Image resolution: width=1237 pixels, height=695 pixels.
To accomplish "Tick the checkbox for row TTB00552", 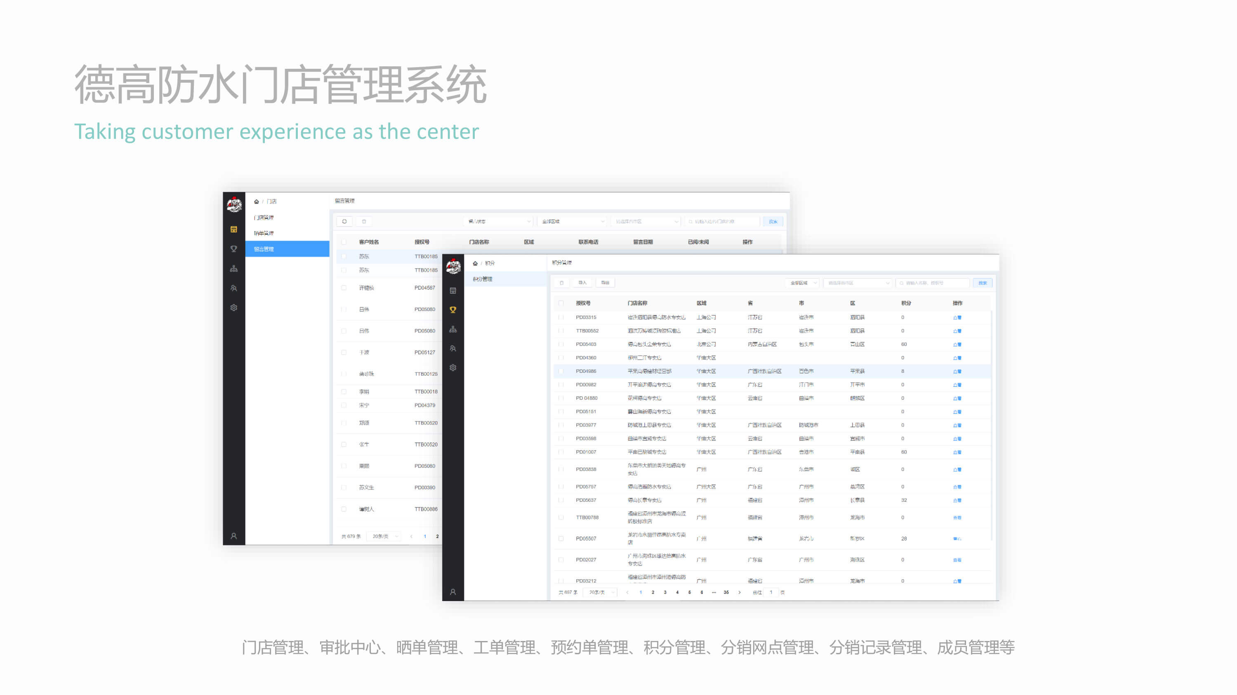I will pos(561,331).
